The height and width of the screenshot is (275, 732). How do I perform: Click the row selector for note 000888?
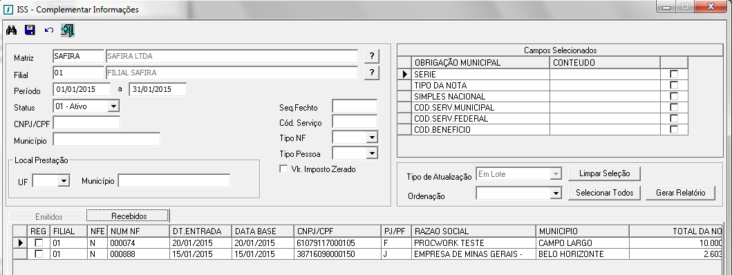[x=20, y=254]
